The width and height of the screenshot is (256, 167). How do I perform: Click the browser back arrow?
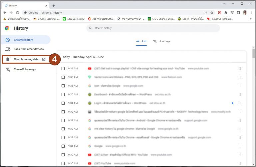pyautogui.click(x=5, y=13)
